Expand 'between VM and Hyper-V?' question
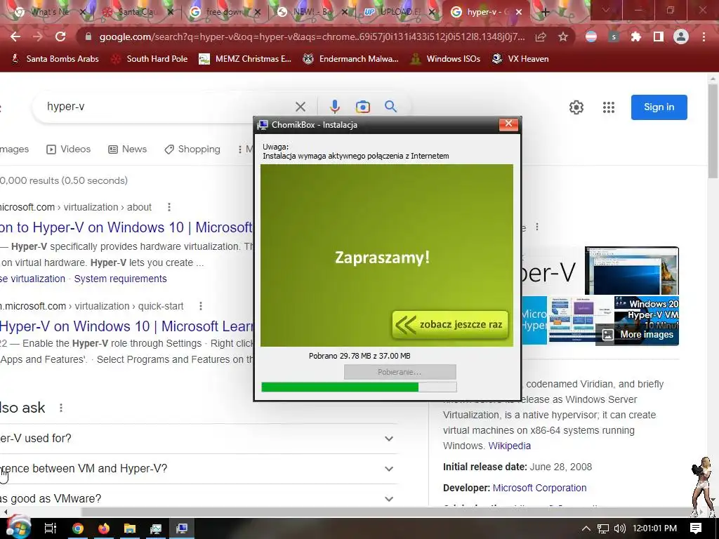 pos(198,469)
